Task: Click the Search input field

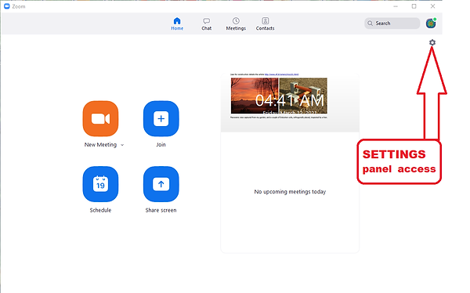Action: 392,23
